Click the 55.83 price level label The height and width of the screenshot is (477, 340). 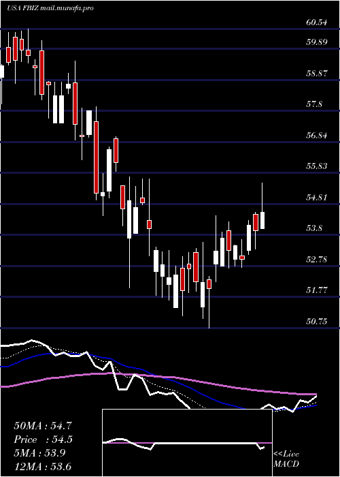tap(317, 166)
